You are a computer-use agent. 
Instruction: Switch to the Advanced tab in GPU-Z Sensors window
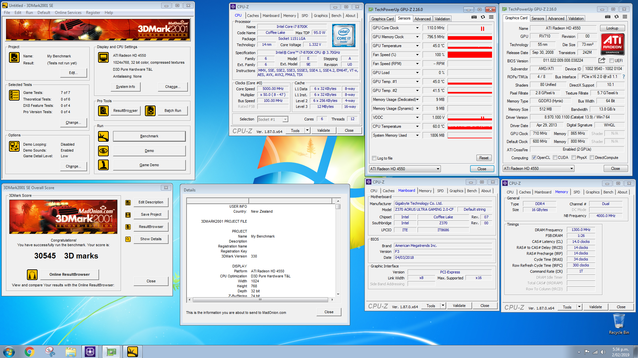(x=422, y=19)
